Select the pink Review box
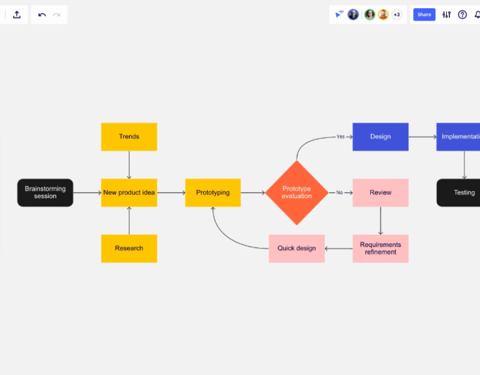This screenshot has width=480, height=375. (380, 192)
